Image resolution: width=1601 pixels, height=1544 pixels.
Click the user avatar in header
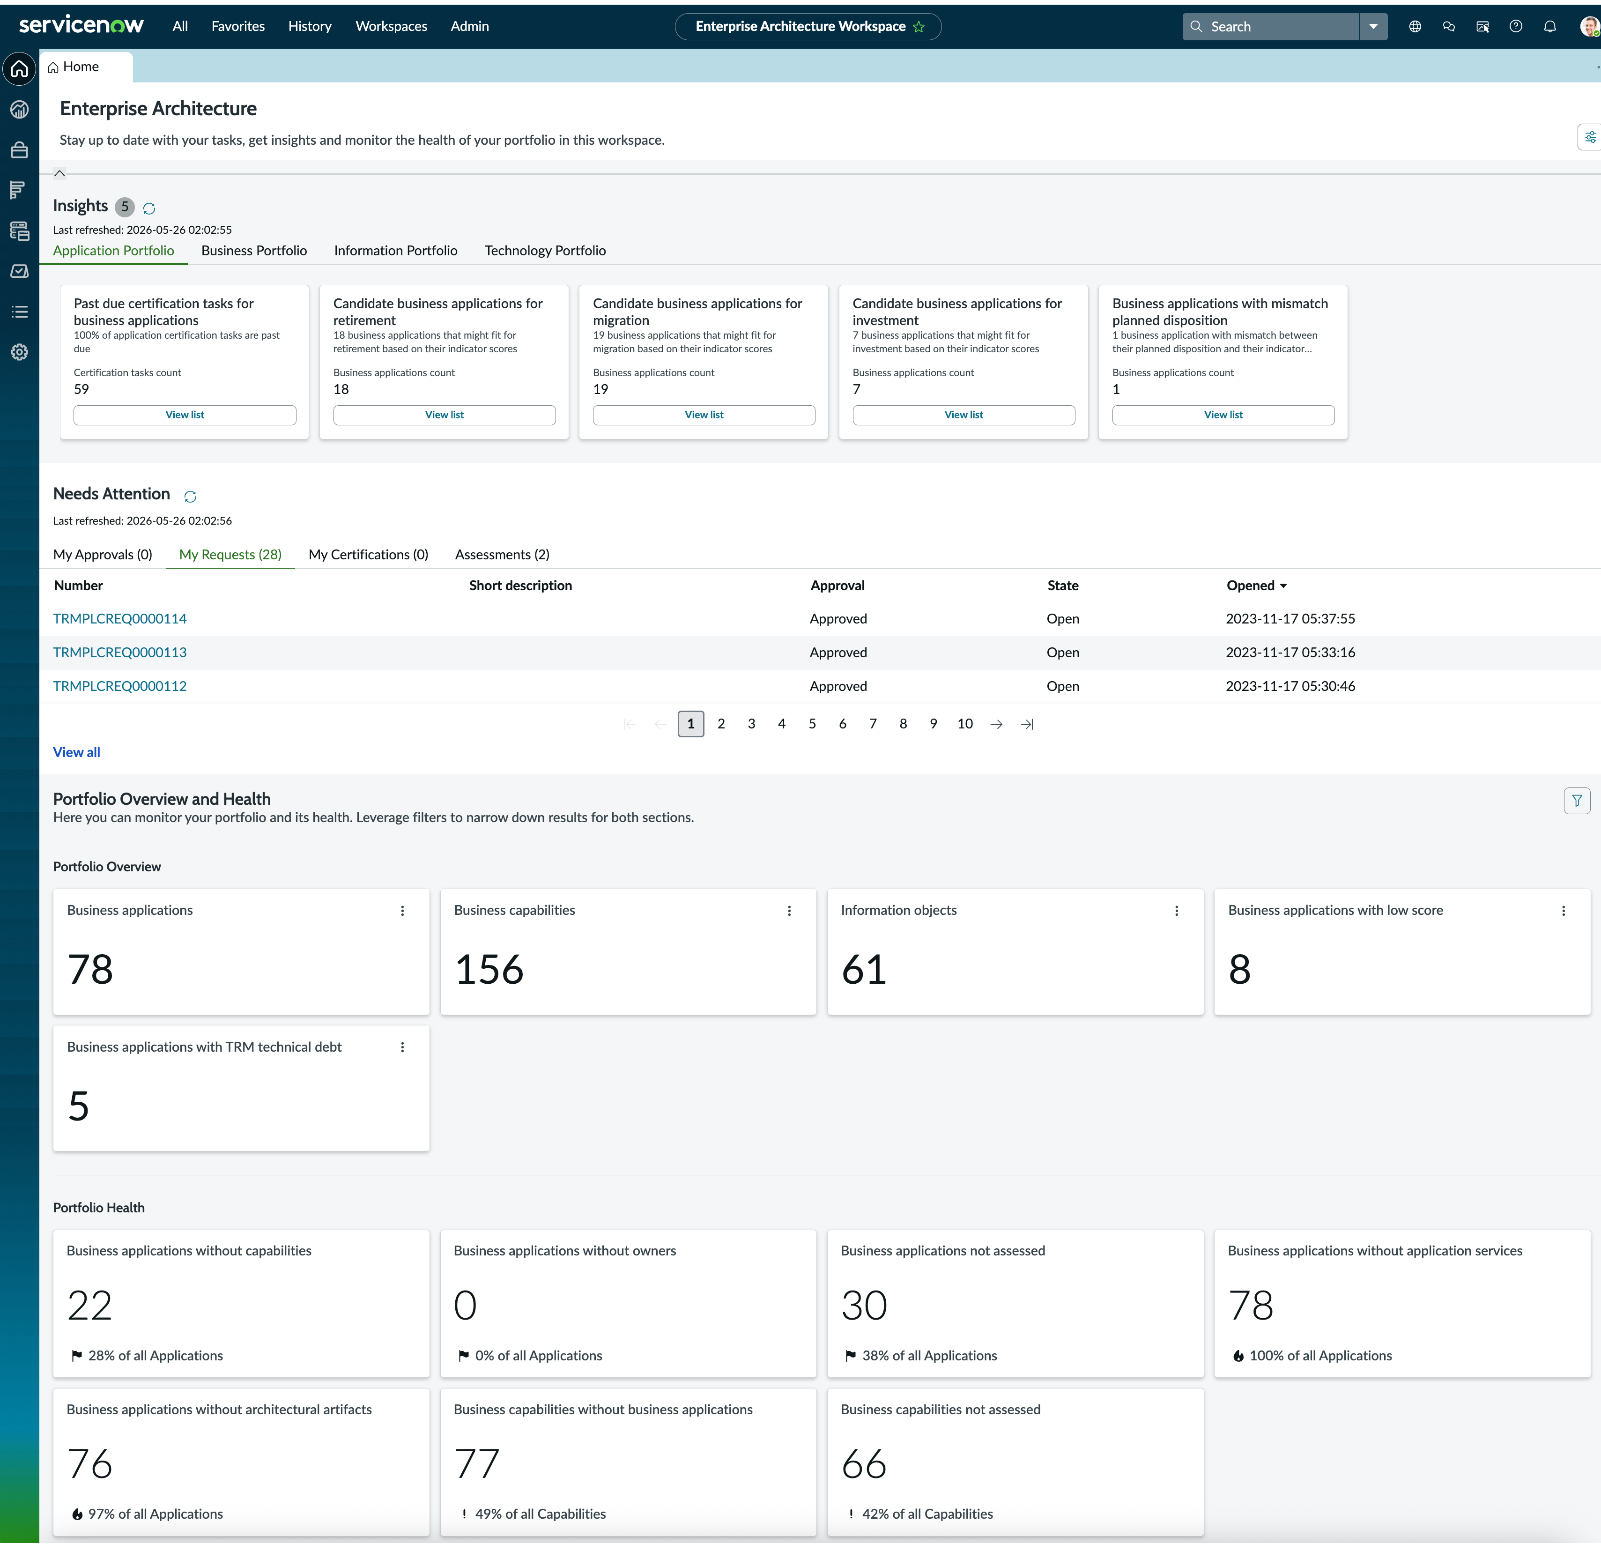[1589, 26]
